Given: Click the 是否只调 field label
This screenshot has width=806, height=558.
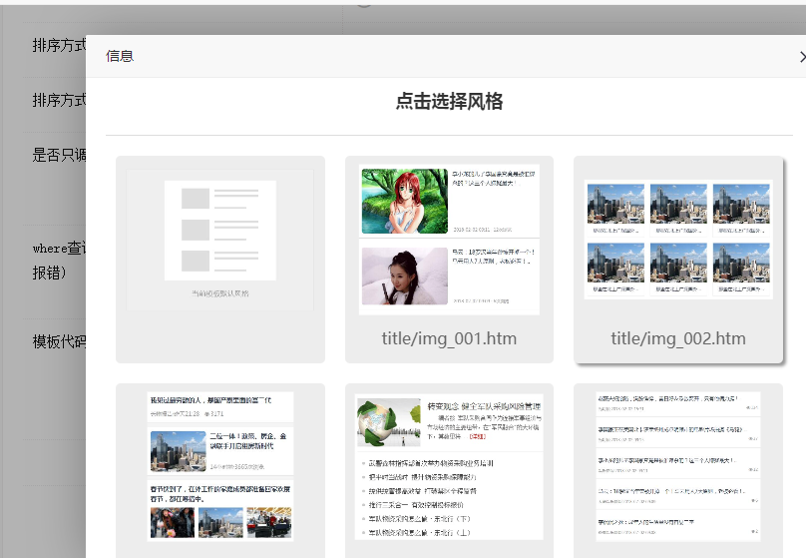Looking at the screenshot, I should pos(59,155).
